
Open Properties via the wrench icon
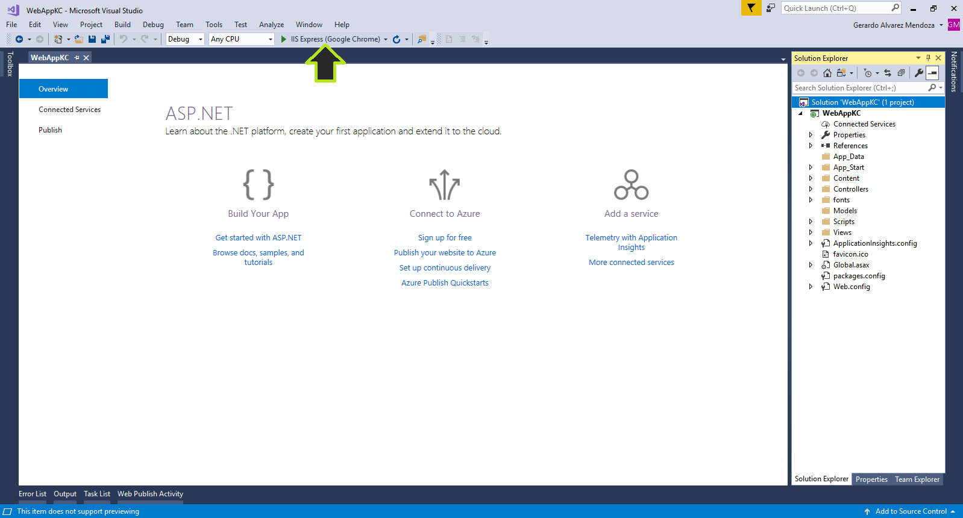(x=919, y=73)
